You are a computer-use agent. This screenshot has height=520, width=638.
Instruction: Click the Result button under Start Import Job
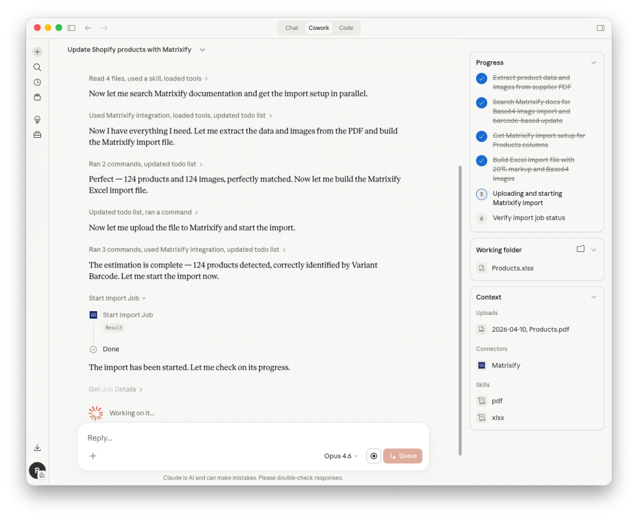[113, 327]
